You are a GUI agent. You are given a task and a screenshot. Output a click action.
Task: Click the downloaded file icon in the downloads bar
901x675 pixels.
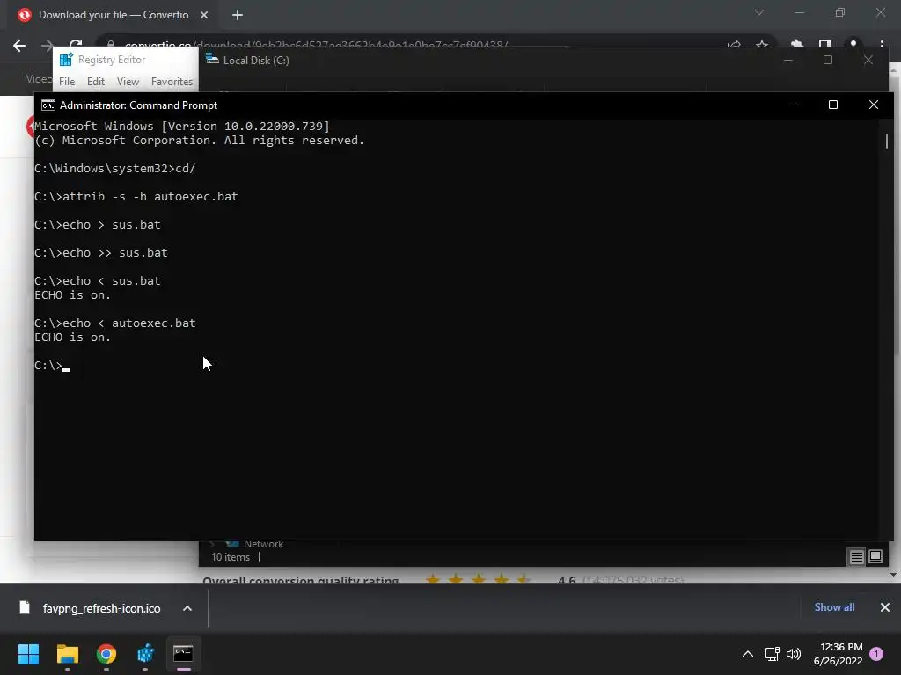(24, 608)
